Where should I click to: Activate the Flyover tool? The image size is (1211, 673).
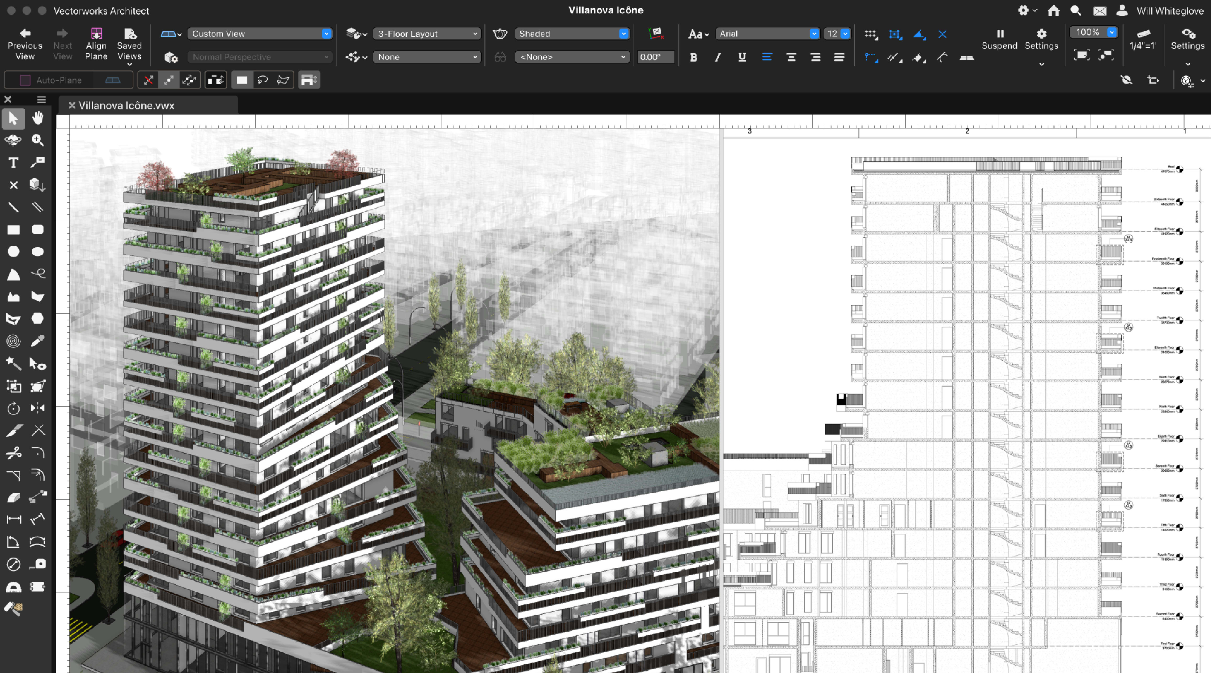coord(13,140)
